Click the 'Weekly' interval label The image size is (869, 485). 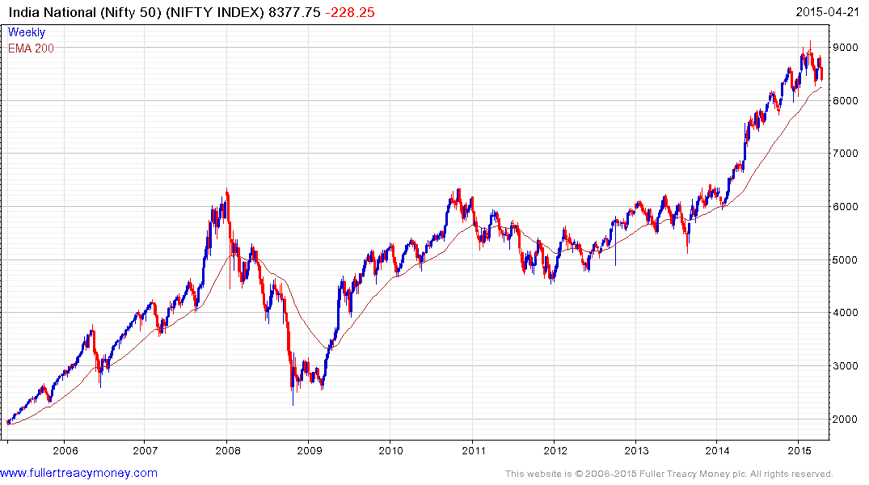point(26,32)
